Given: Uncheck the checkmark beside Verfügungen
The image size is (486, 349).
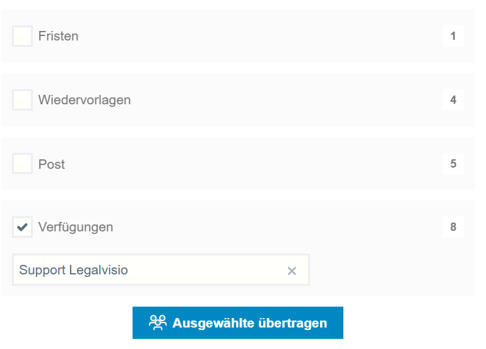Looking at the screenshot, I should (x=22, y=227).
